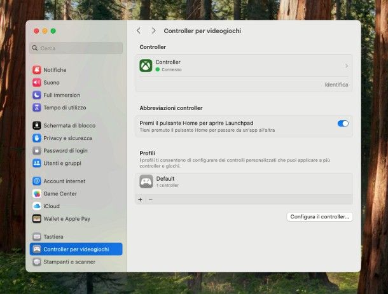Click the Wallet e Apple Pay icon
The width and height of the screenshot is (388, 294).
(37, 219)
